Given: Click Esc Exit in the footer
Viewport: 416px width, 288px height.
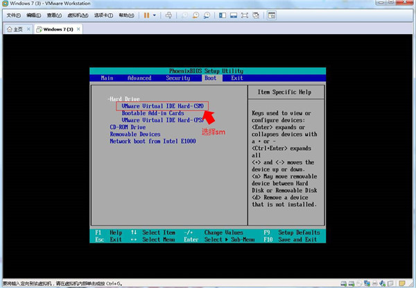Looking at the screenshot, I should coord(109,239).
